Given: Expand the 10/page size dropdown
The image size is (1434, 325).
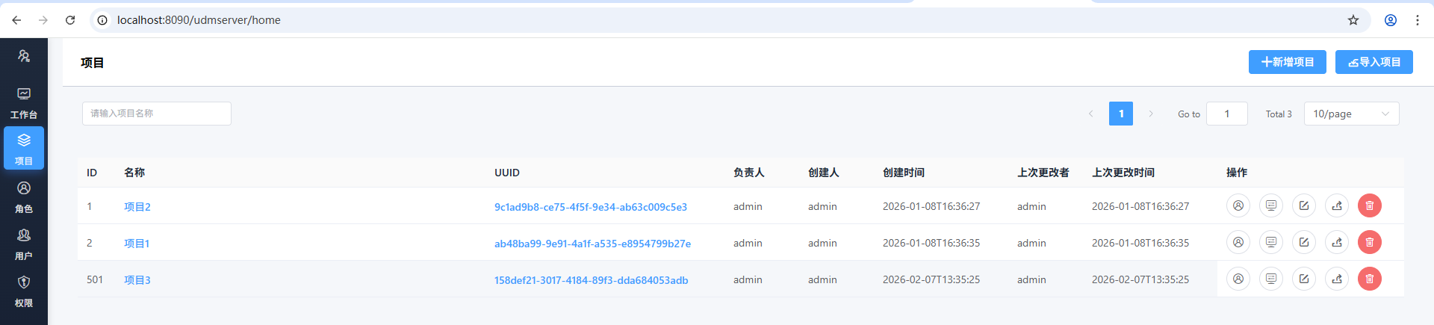Looking at the screenshot, I should (x=1350, y=114).
